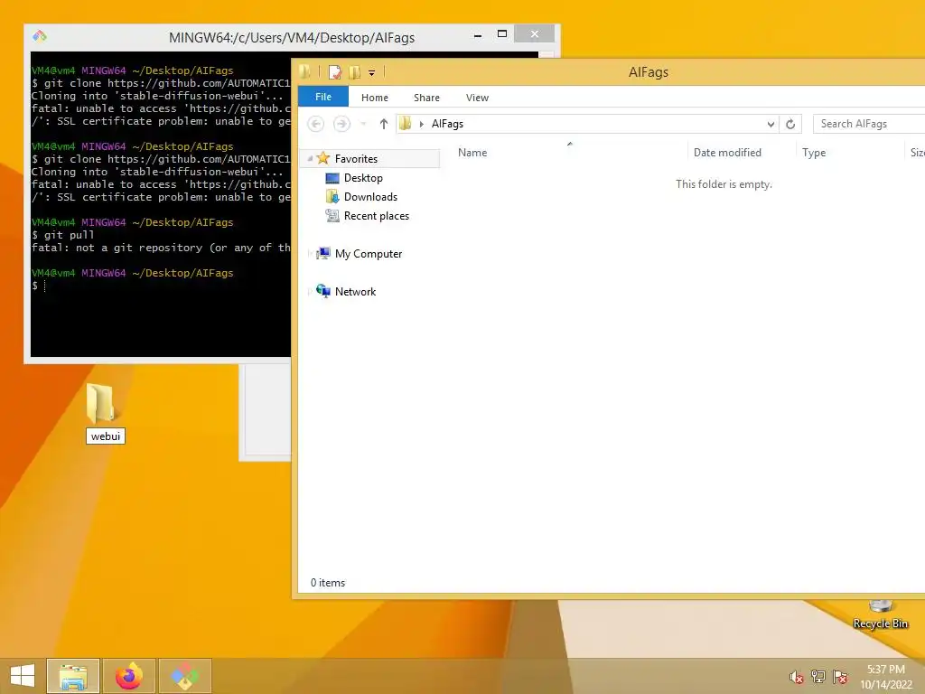Open Downloads from Favorites
Viewport: 925px width, 694px height.
369,196
